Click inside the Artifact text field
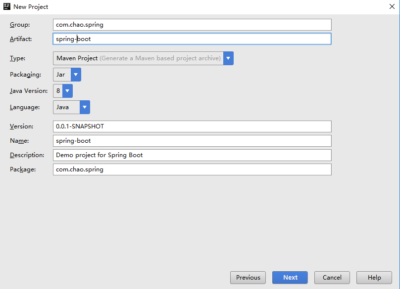Viewport: 400px width, 289px height. [192, 39]
